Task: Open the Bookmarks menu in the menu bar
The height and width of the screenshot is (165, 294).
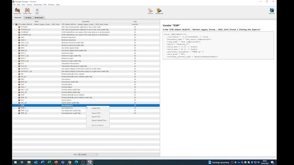Action: coord(38,5)
